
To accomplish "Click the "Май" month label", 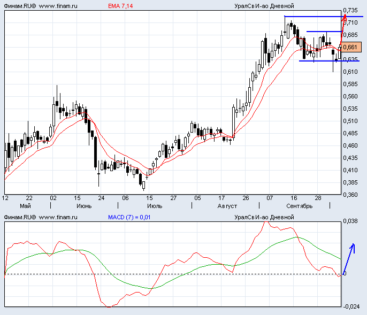I will tap(25, 206).
